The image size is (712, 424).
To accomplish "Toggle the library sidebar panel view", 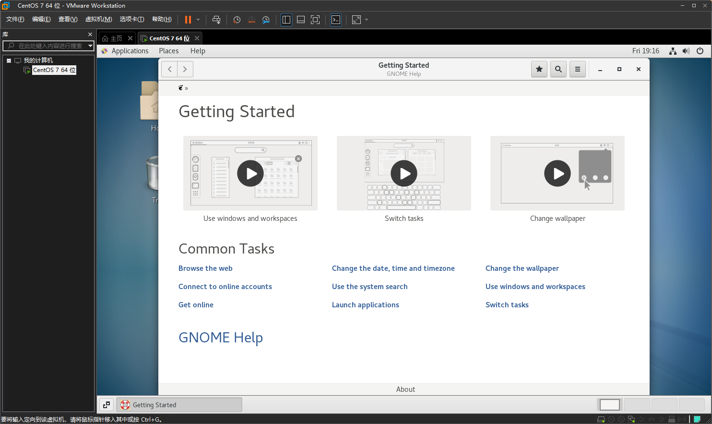I will click(286, 20).
